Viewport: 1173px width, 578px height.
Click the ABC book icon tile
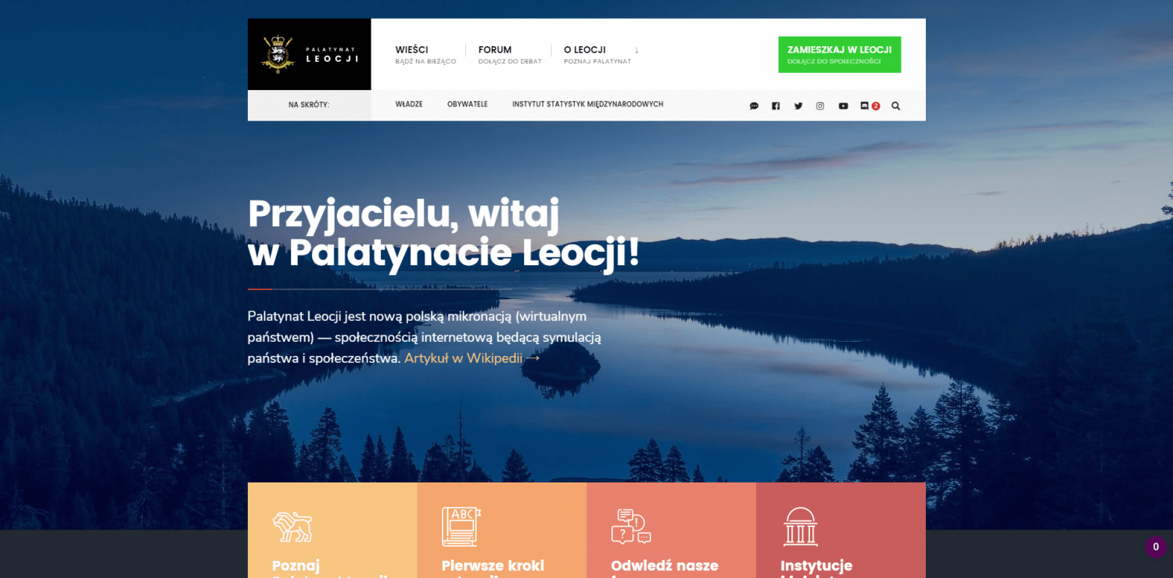[x=461, y=526]
